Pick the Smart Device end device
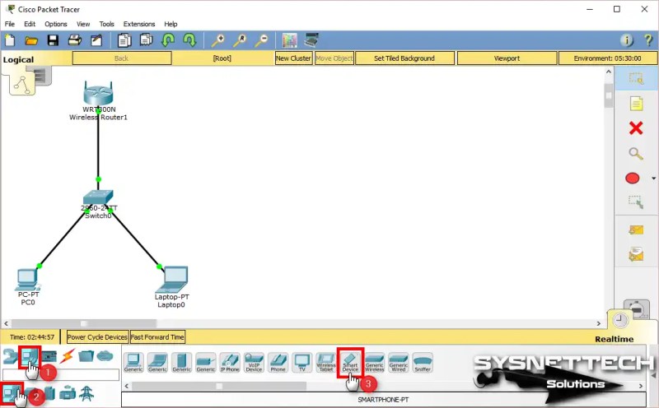This screenshot has width=659, height=408. coord(350,362)
